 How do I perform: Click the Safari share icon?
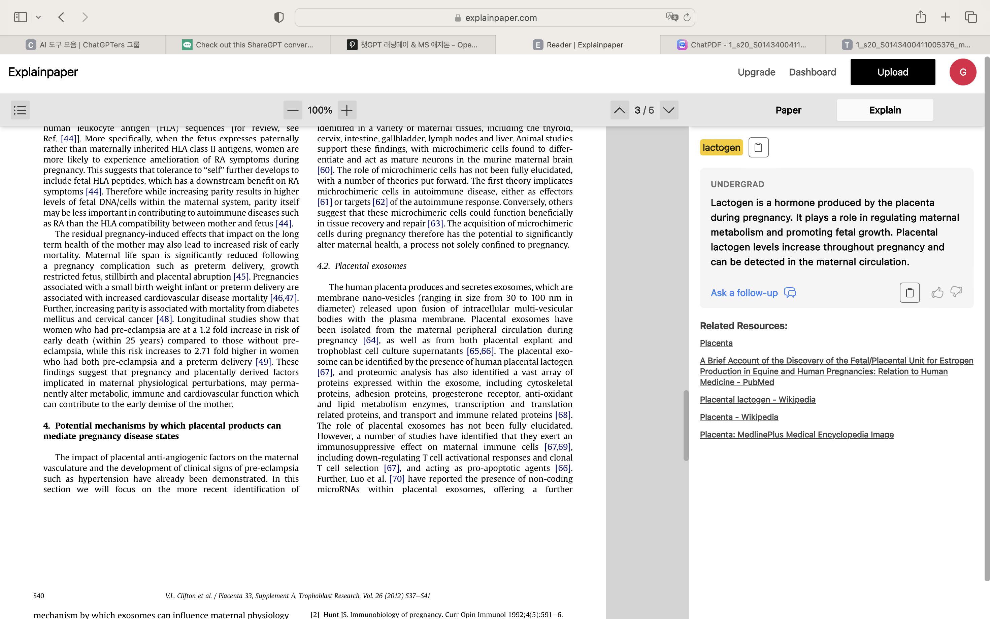pos(920,17)
